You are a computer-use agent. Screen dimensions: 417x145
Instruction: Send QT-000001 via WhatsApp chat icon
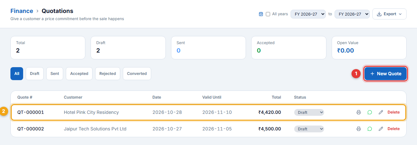(x=370, y=112)
